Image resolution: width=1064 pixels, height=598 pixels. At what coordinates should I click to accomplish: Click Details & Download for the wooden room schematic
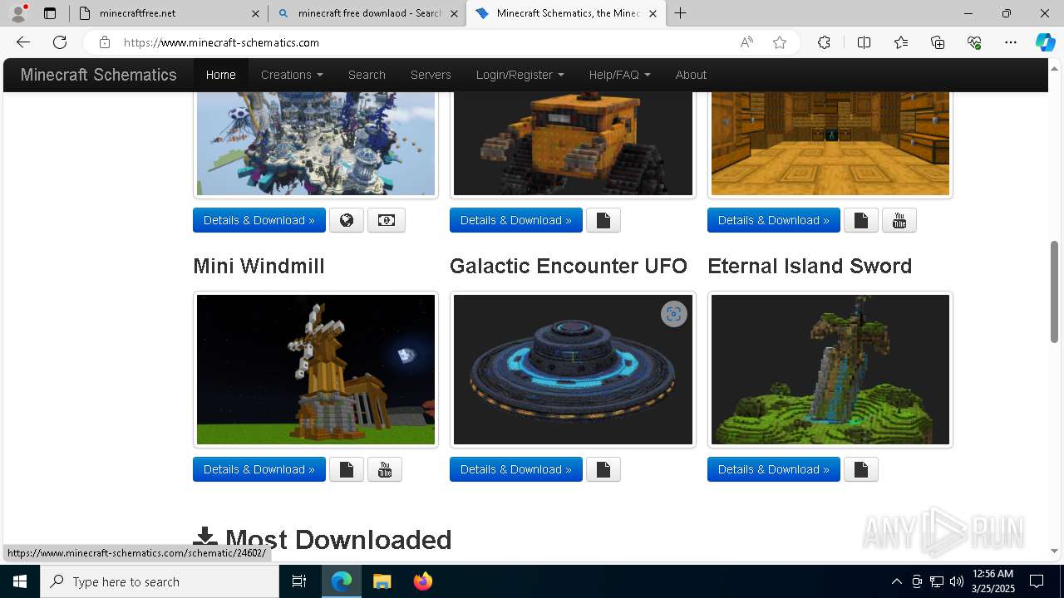tap(774, 220)
